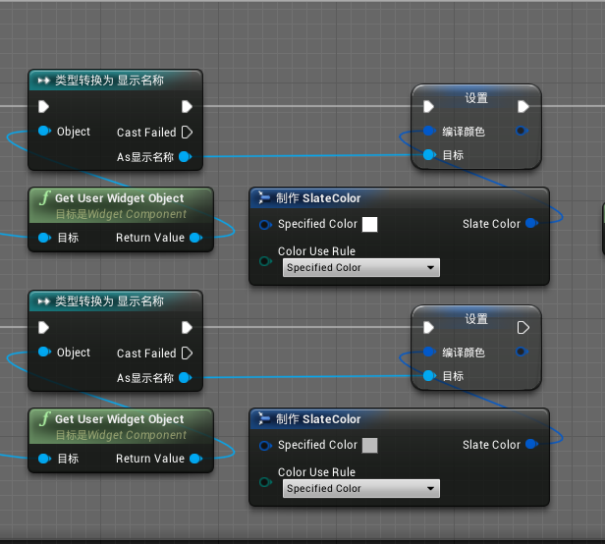Select lower 类型转换为 显示名称 node title
This screenshot has height=544, width=605.
point(109,301)
